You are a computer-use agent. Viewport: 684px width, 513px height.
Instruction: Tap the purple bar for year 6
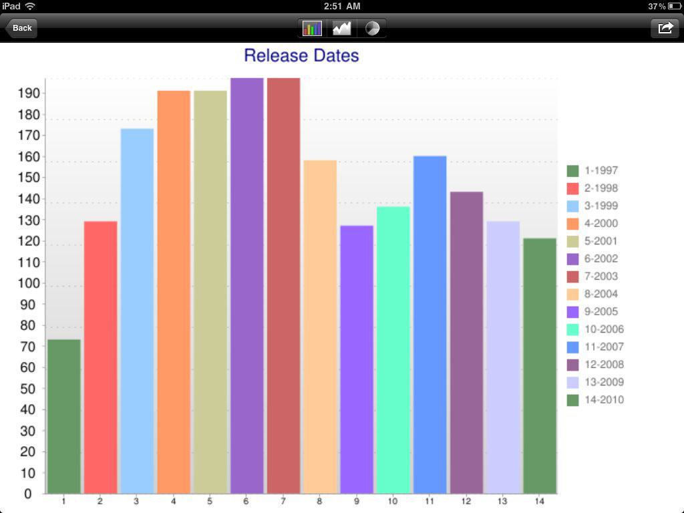(247, 287)
